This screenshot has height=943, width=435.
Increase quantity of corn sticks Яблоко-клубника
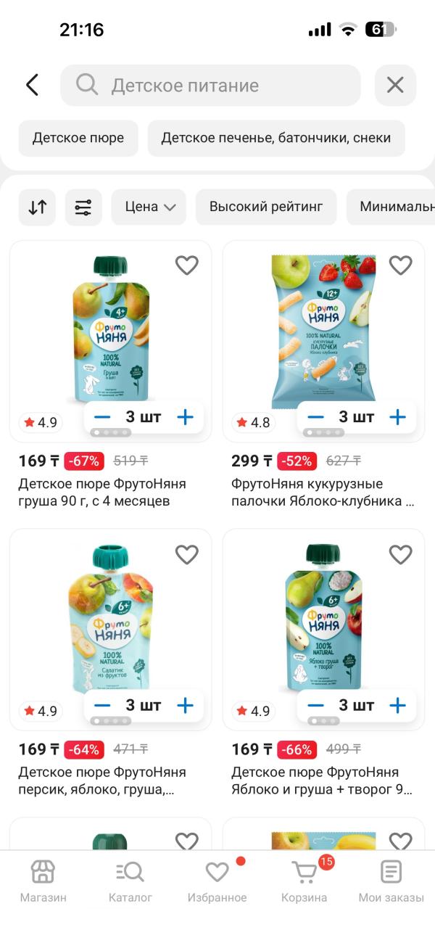coord(397,417)
